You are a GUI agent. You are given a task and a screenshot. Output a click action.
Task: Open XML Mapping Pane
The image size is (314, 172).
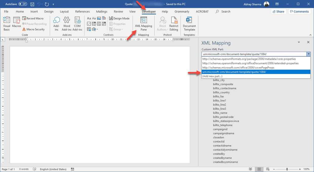click(144, 24)
